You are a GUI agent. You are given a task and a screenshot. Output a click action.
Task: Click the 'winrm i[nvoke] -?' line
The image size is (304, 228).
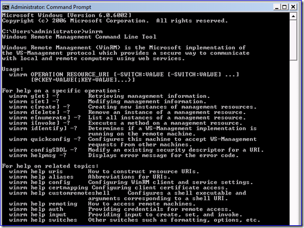pyautogui.click(x=126, y=123)
